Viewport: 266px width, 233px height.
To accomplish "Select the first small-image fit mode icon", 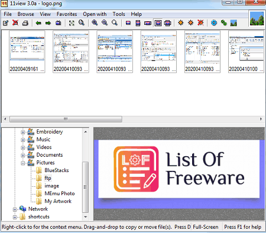I will [128, 23].
